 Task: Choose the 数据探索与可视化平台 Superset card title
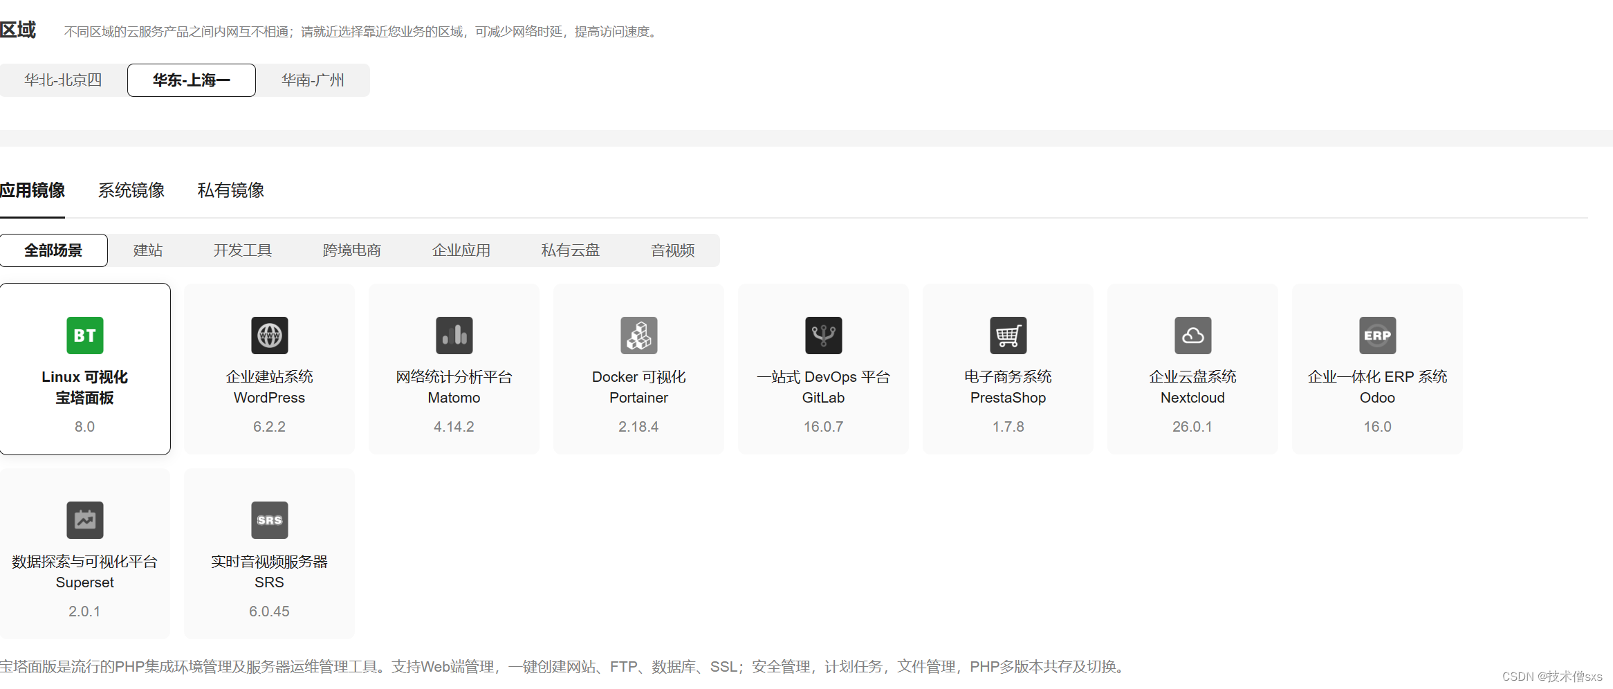85,572
